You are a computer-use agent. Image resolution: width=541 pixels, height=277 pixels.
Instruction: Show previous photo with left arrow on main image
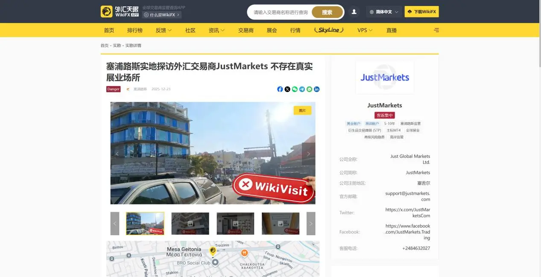[117, 154]
